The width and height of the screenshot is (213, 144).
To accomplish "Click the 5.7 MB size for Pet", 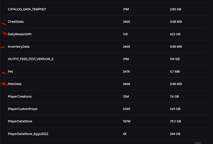I will tap(175, 71).
